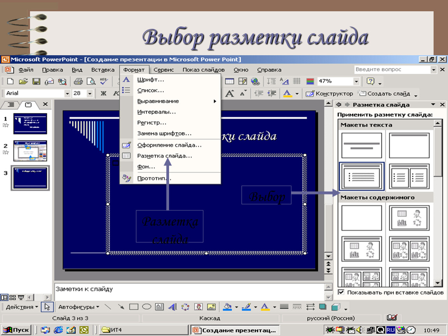Select the Line drawing tool
Screen dimensions: 448x336
tap(108, 307)
